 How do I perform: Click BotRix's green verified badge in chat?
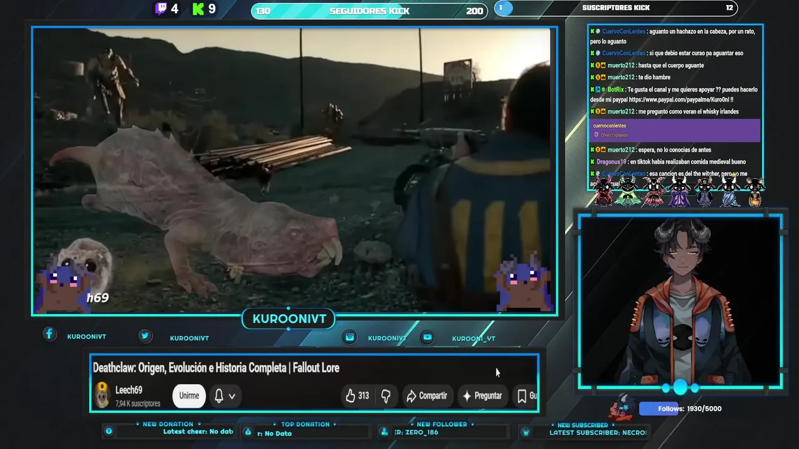603,90
